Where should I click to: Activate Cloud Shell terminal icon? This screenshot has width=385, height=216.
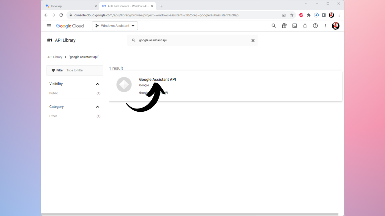pos(295,26)
